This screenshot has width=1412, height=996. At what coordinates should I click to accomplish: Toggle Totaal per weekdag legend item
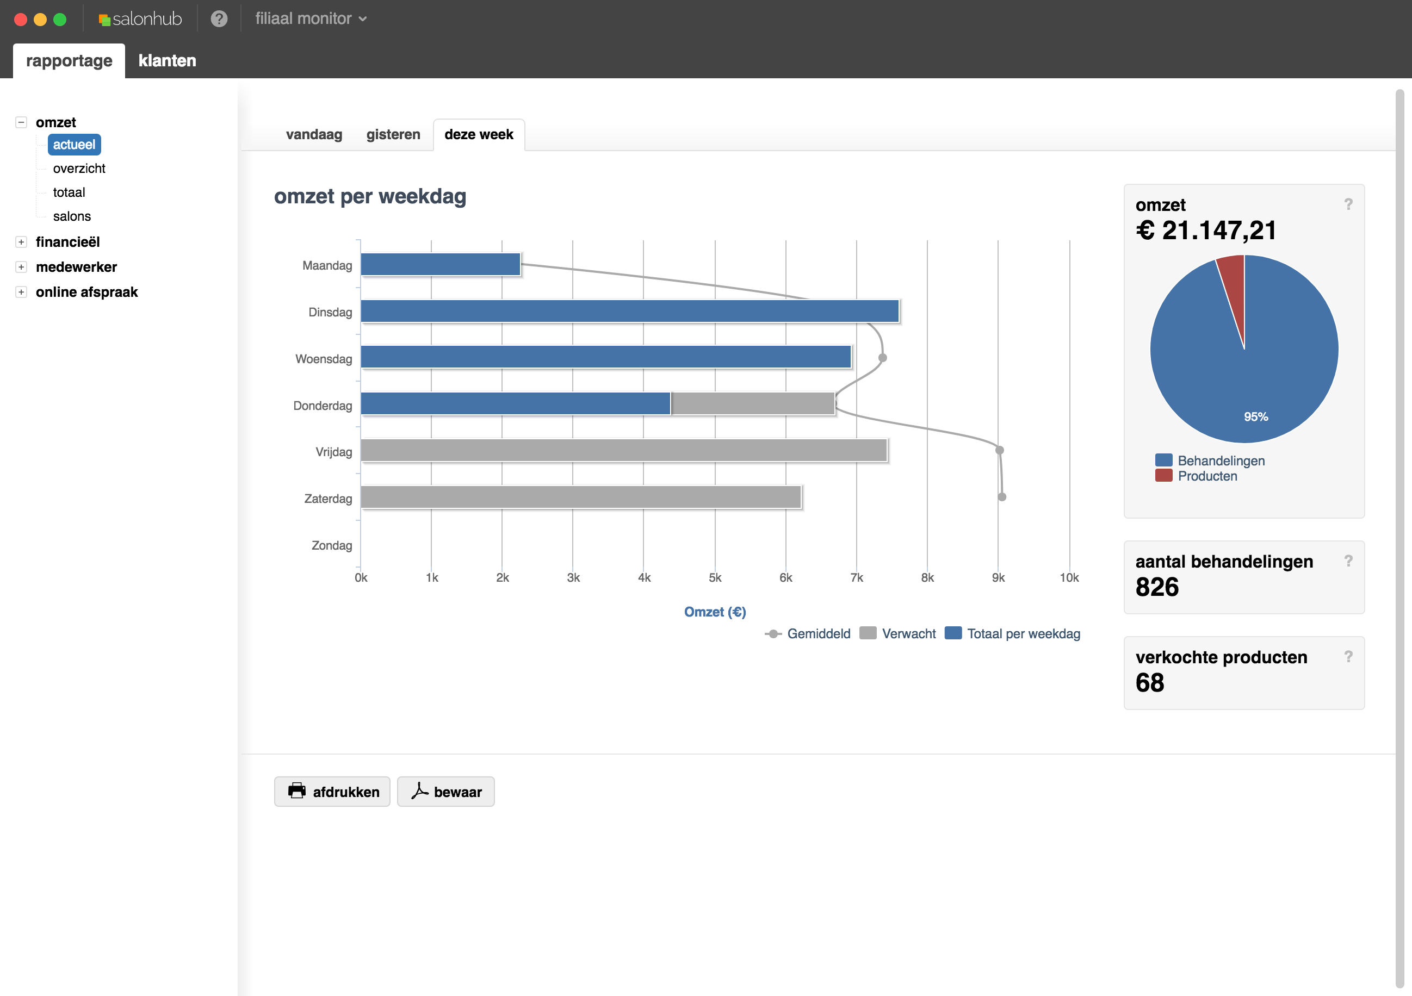(1022, 633)
